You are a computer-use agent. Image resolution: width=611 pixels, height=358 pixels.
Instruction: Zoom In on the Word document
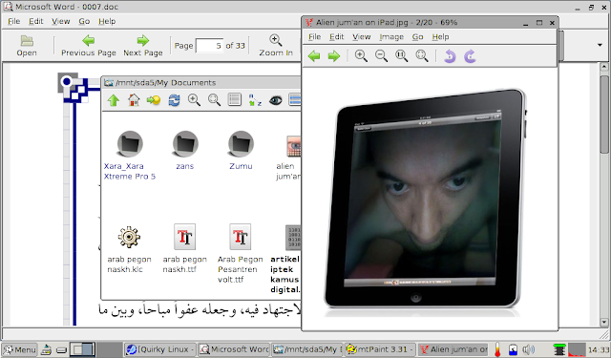point(276,46)
